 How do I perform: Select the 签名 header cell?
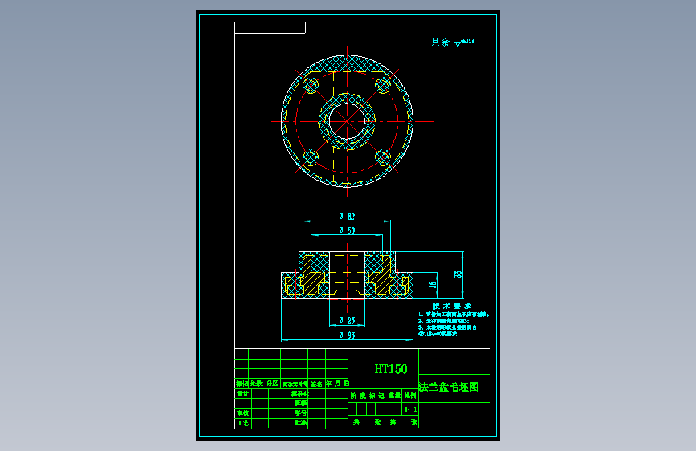[x=316, y=384]
